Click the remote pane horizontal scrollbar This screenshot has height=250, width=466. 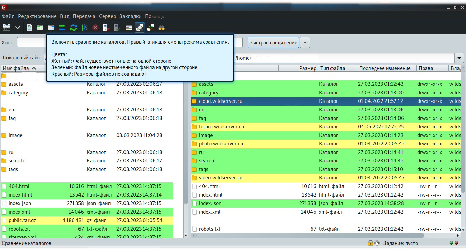(x=310, y=235)
